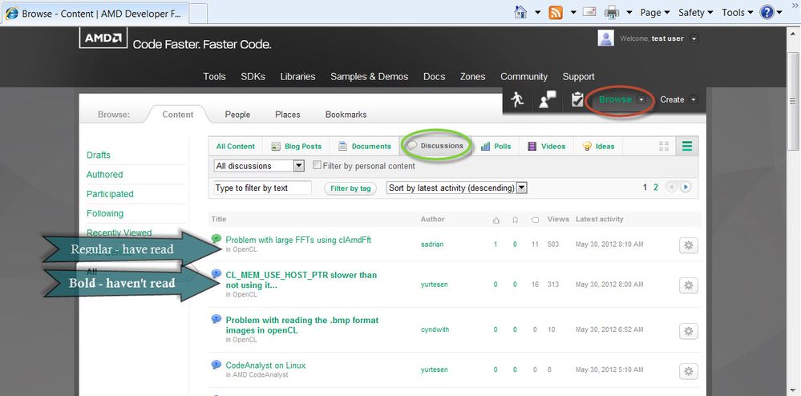
Task: Open the activity running-man icon
Action: click(517, 99)
